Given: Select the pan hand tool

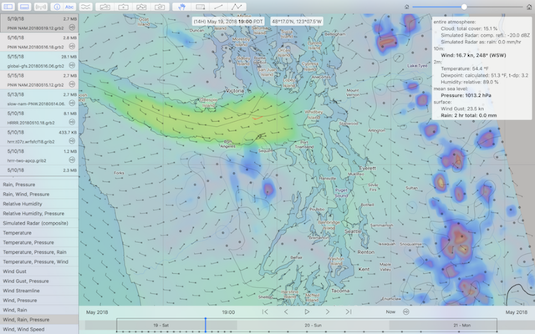Looking at the screenshot, I should 182,7.
